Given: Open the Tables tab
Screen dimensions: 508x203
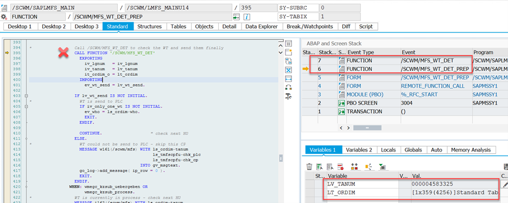Looking at the screenshot, I should coord(179,27).
